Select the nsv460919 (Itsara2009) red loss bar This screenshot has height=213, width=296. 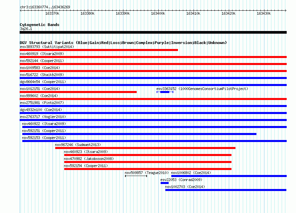[153, 57]
